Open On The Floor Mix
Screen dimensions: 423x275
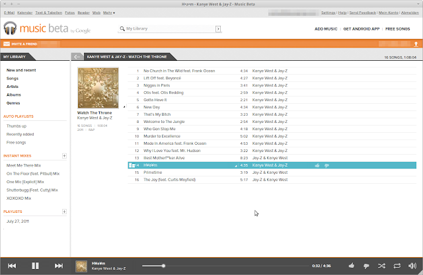click(33, 174)
